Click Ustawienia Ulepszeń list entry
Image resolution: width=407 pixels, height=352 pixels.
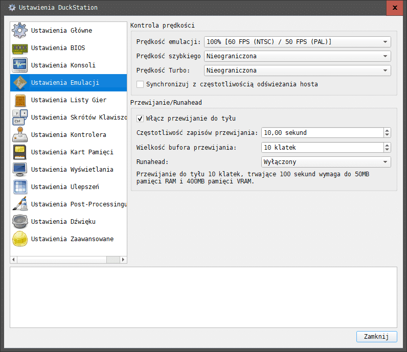[69, 187]
